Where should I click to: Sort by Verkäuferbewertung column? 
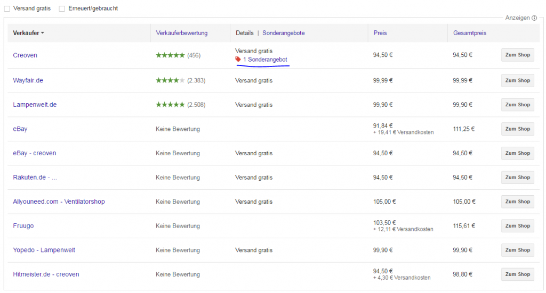[x=181, y=33]
